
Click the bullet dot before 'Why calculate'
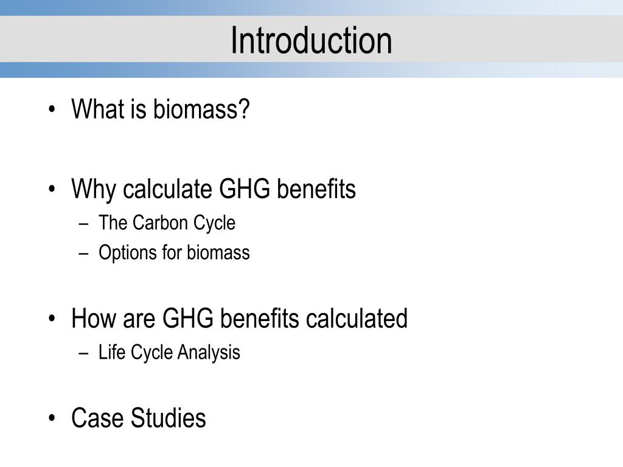52,189
